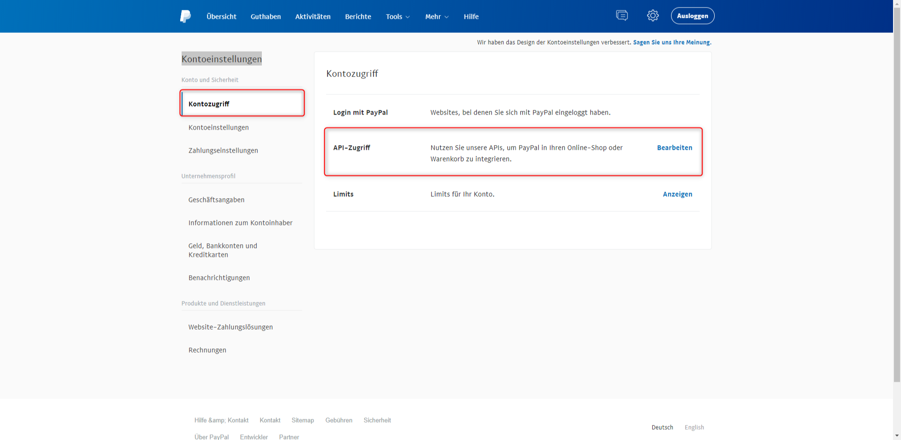901x440 pixels.
Task: Select Kontozugriff in the sidebar
Action: [x=209, y=104]
